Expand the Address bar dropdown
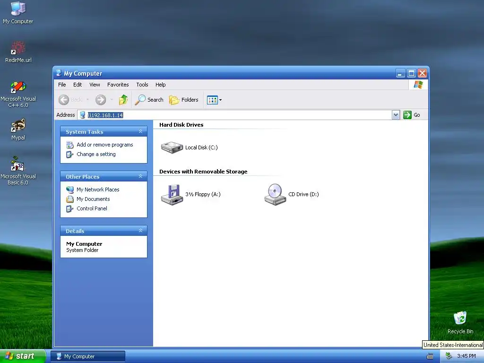This screenshot has height=363, width=484. pyautogui.click(x=396, y=115)
